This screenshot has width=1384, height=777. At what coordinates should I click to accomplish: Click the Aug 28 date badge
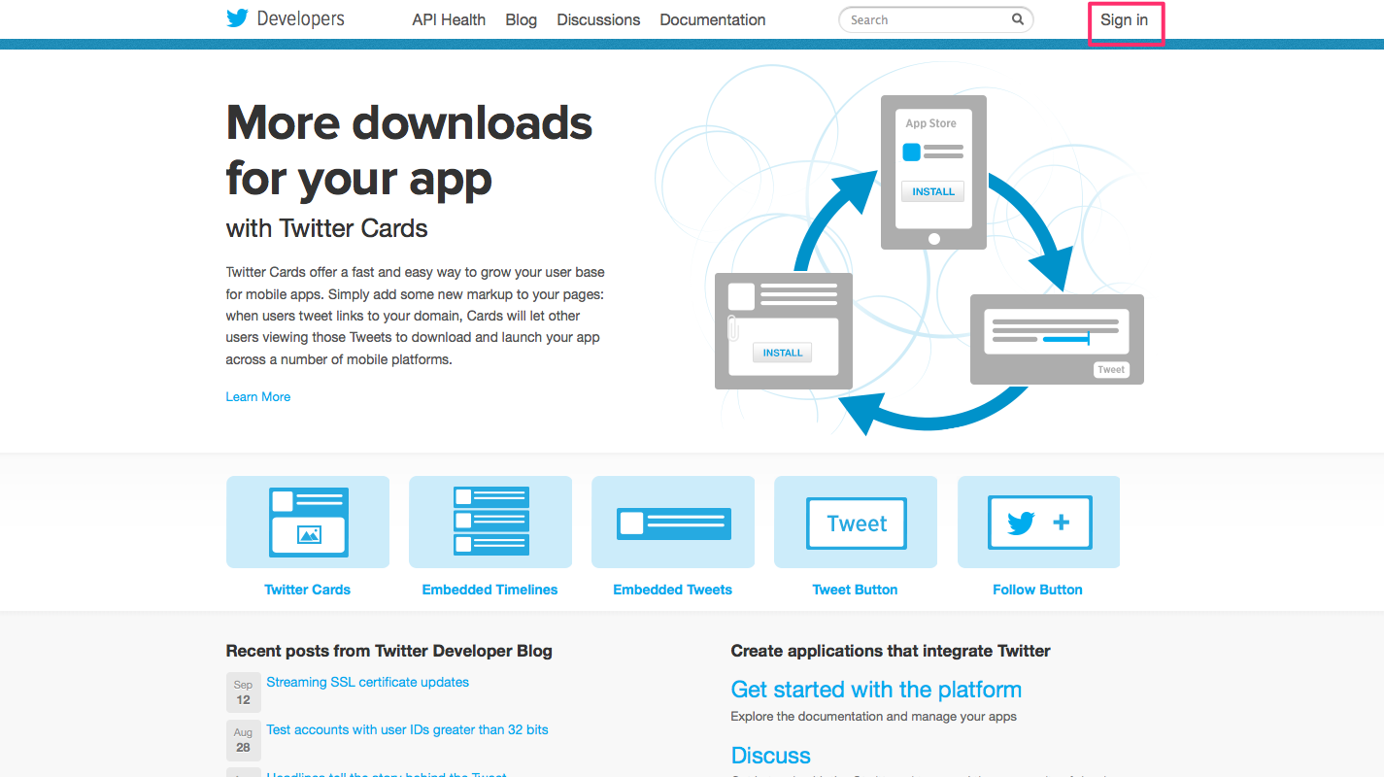tap(243, 739)
